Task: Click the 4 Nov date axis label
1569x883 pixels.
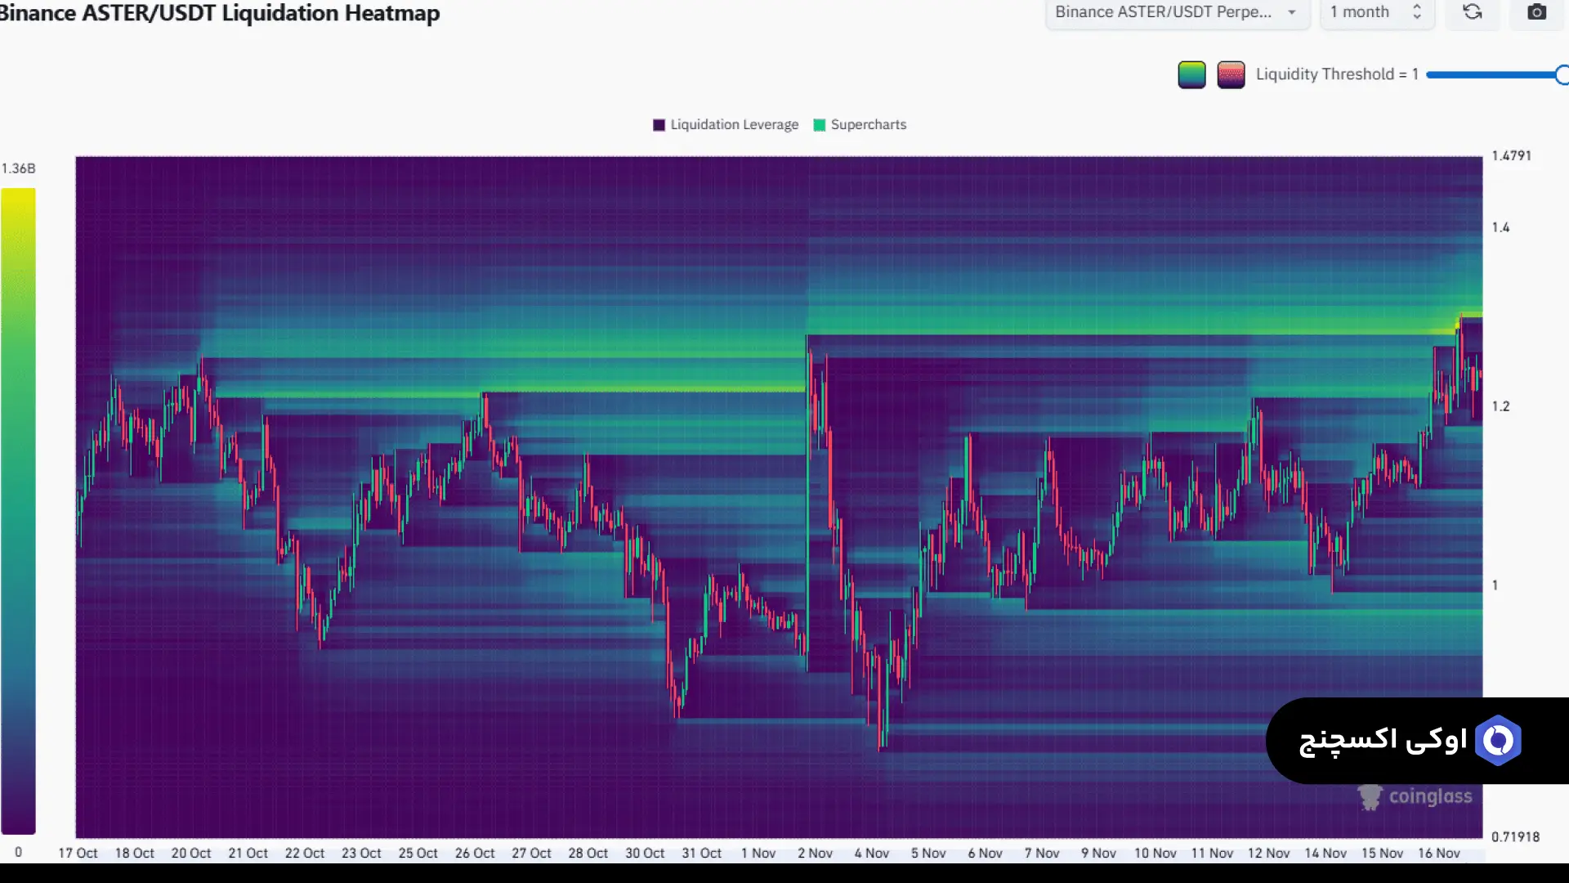Action: click(871, 854)
